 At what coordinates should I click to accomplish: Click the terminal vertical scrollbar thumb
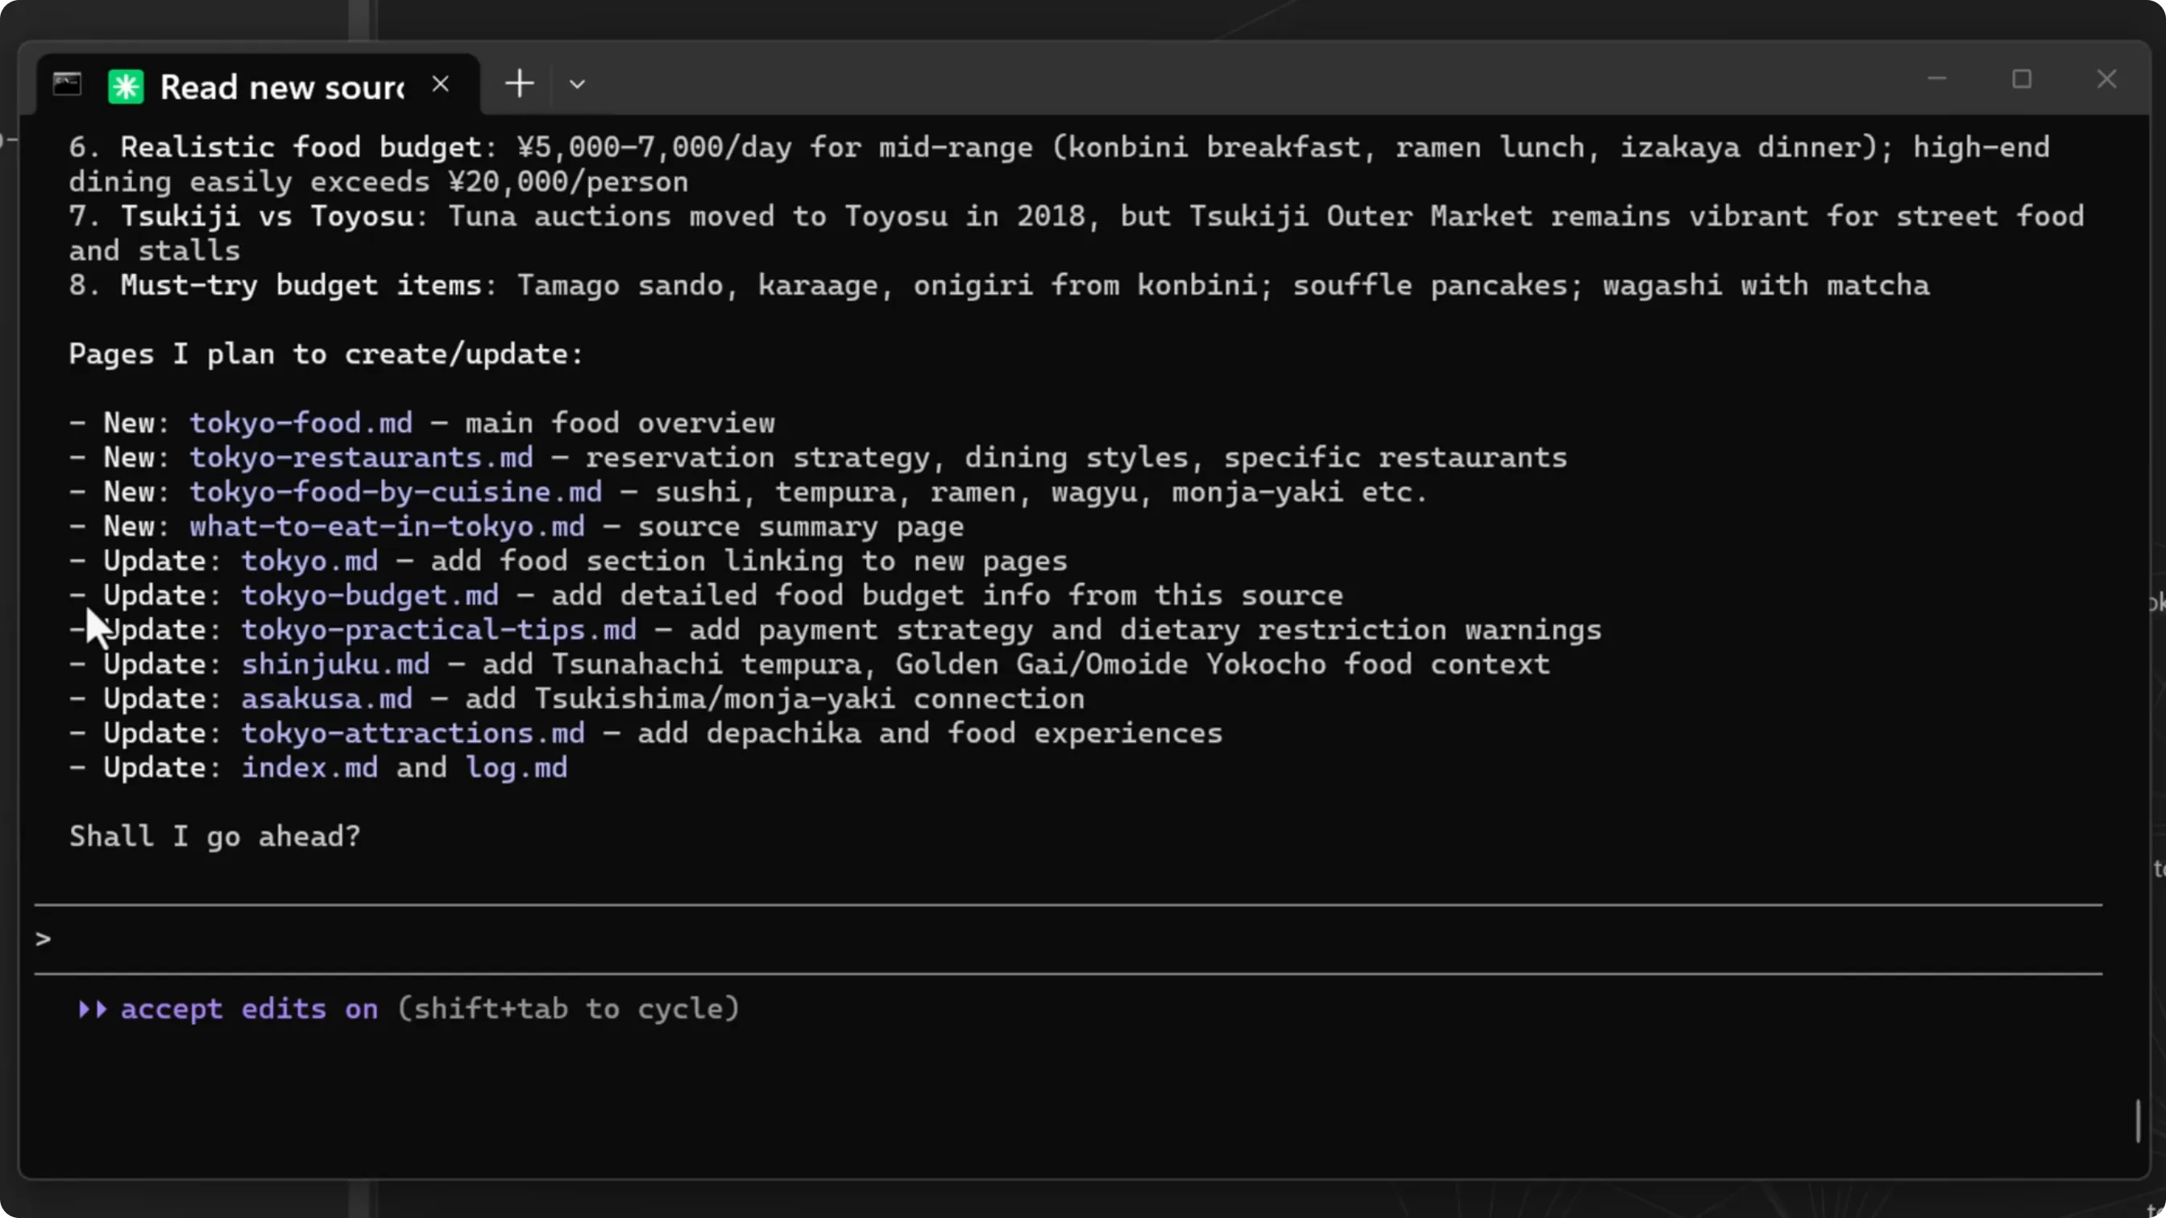pos(2139,1120)
